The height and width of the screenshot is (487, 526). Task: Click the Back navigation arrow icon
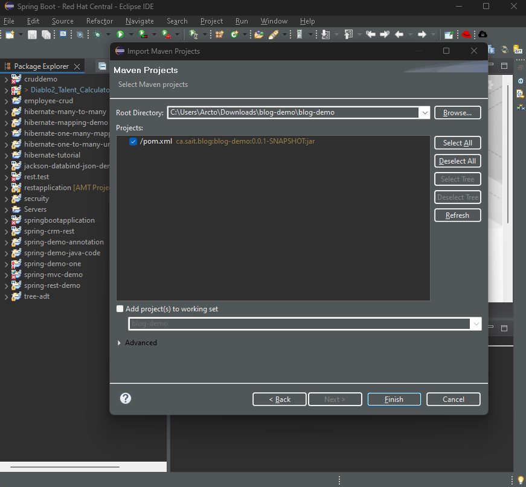click(x=399, y=34)
